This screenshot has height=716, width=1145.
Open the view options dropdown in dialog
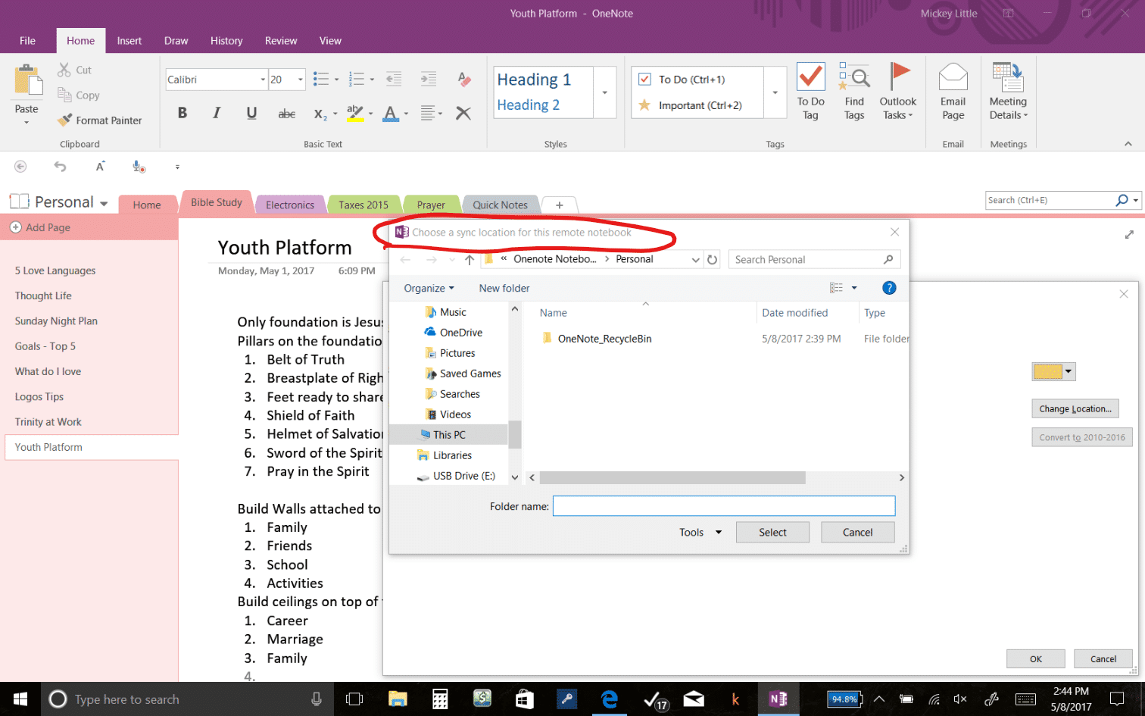click(854, 288)
